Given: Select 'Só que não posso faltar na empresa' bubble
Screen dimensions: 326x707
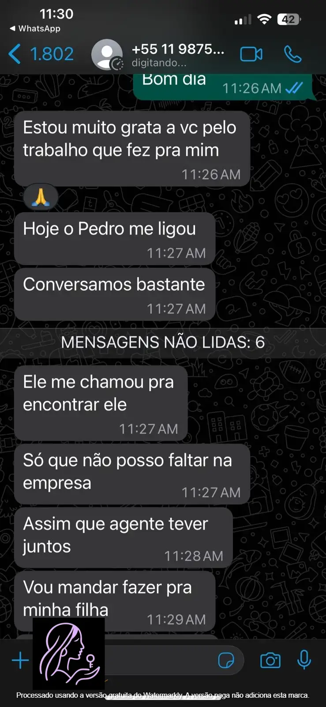Looking at the screenshot, I should (132, 474).
